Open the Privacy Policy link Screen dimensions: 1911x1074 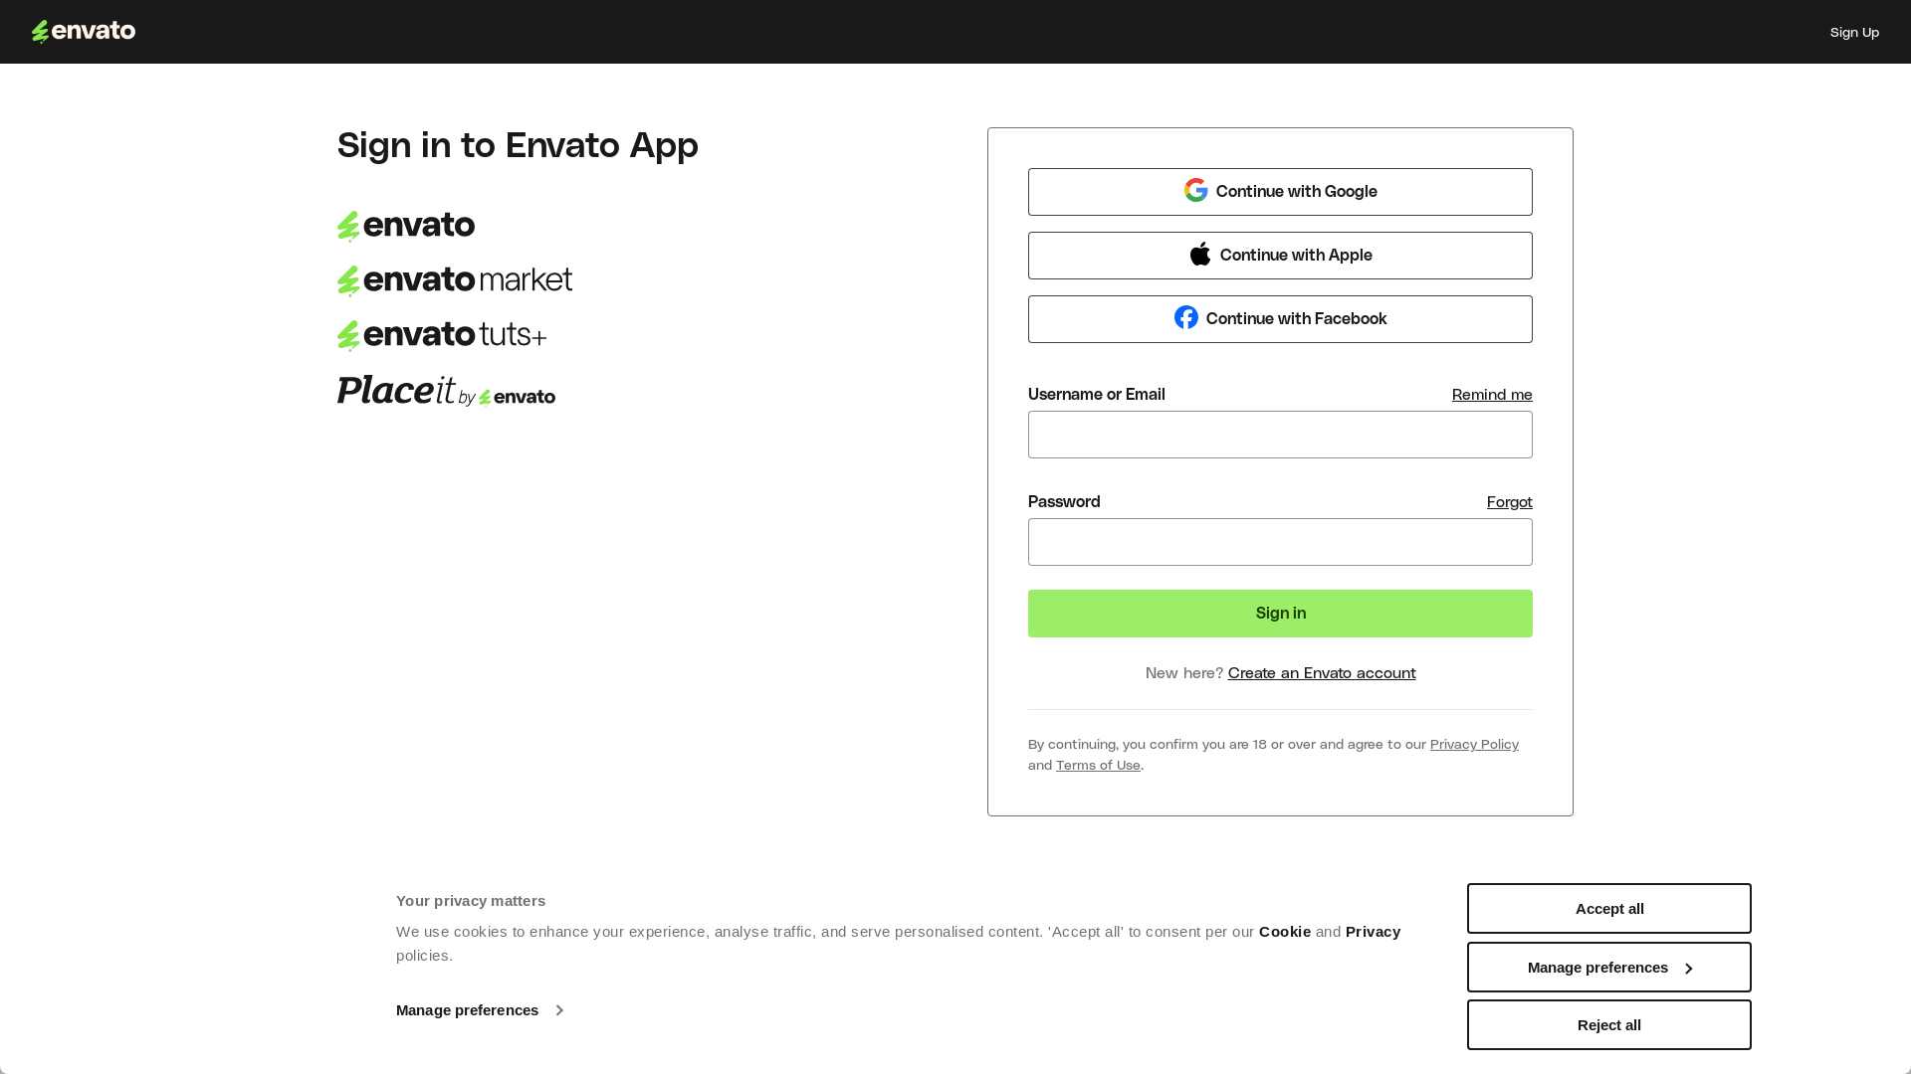[1474, 745]
